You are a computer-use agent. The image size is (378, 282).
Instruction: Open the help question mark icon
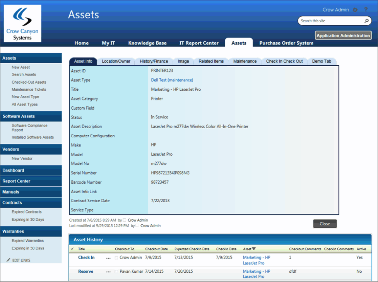(x=366, y=9)
